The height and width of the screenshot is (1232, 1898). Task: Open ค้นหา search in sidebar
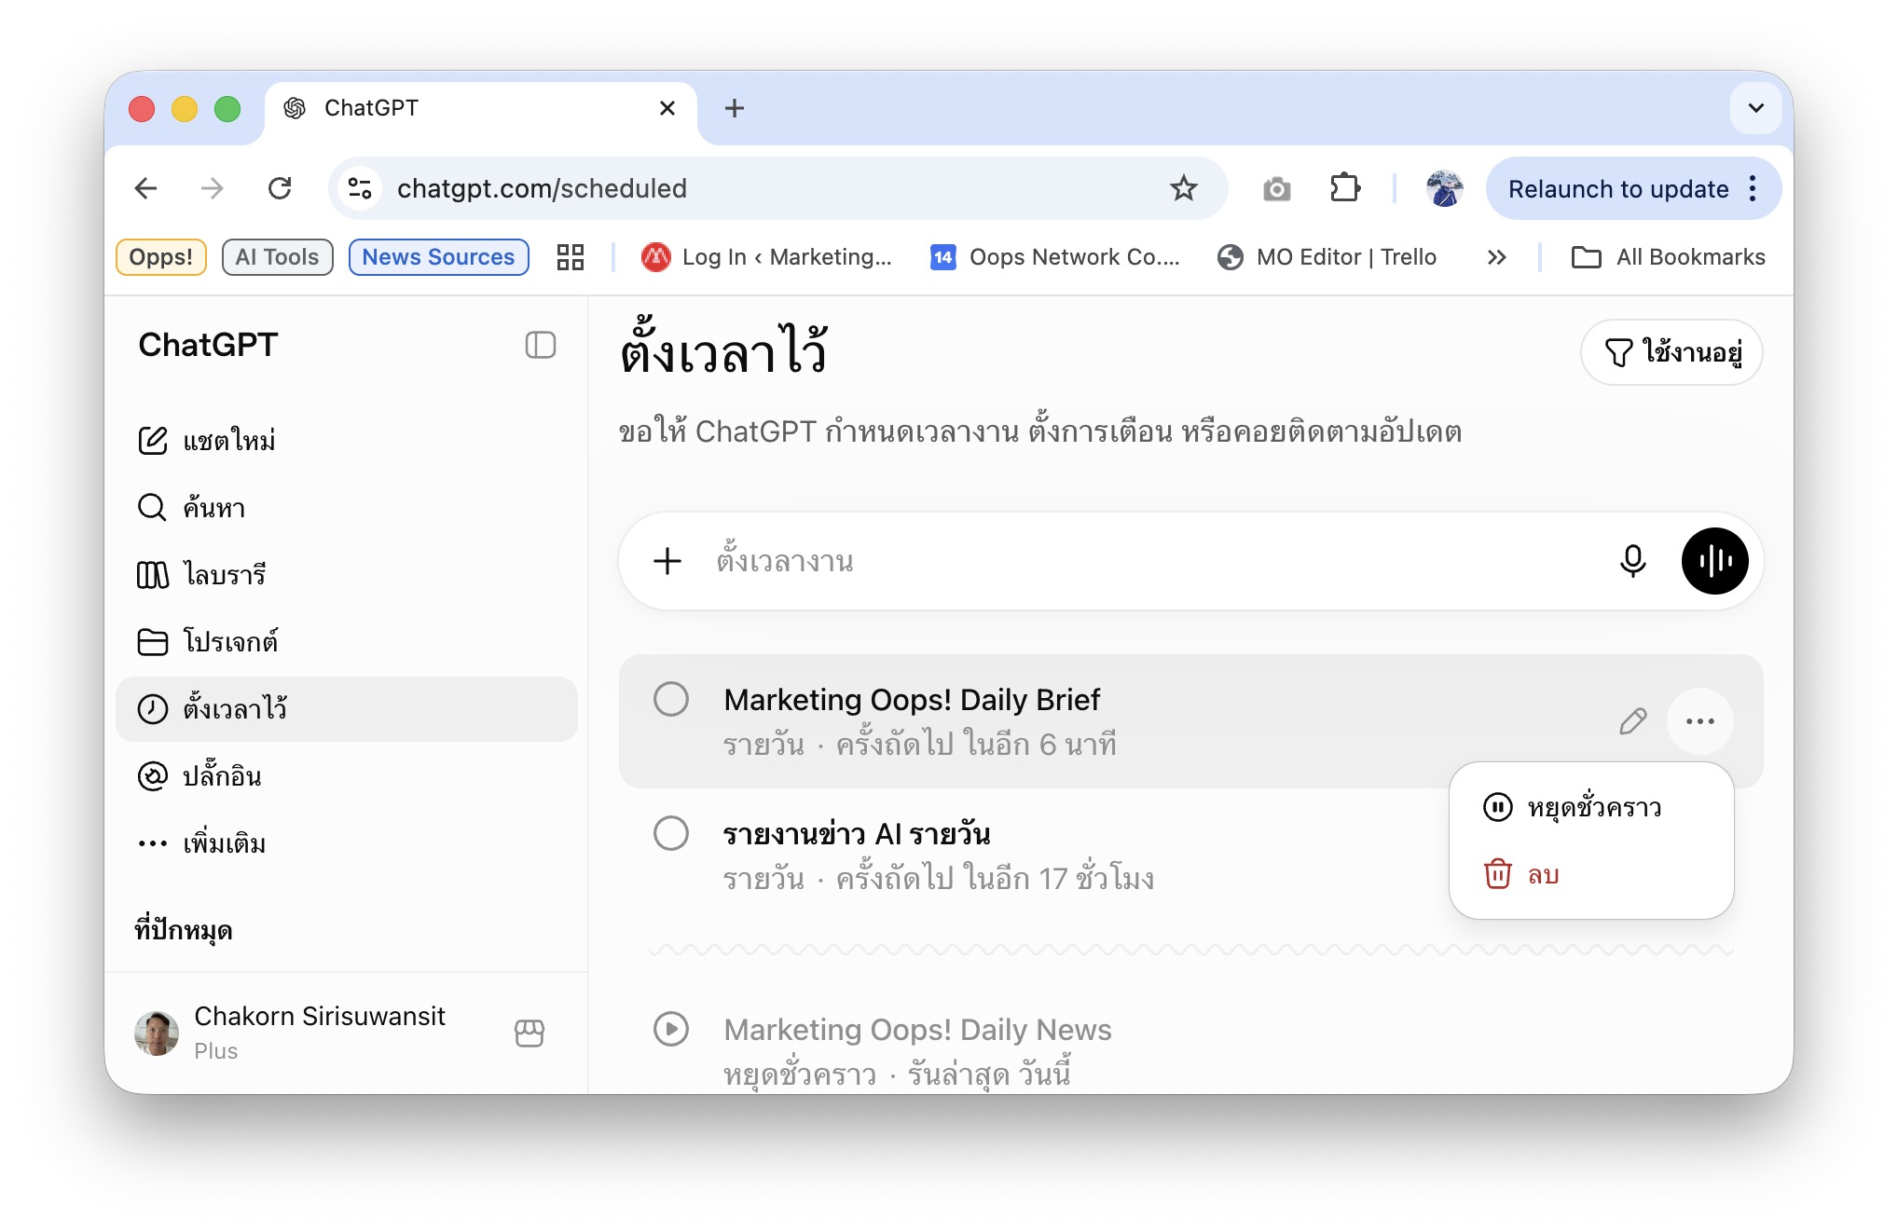[x=346, y=508]
